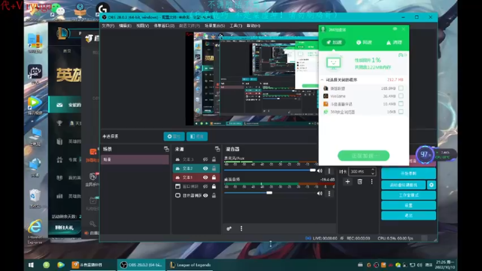
Task: Toggle the lock on 文本3 source
Action: [x=214, y=160]
